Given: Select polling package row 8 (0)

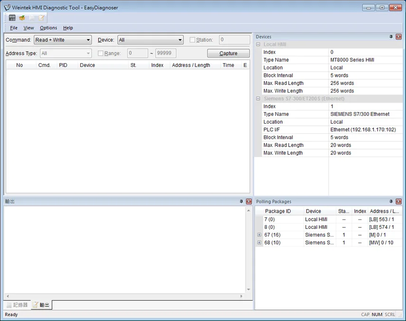Looking at the screenshot, I should [x=329, y=227].
